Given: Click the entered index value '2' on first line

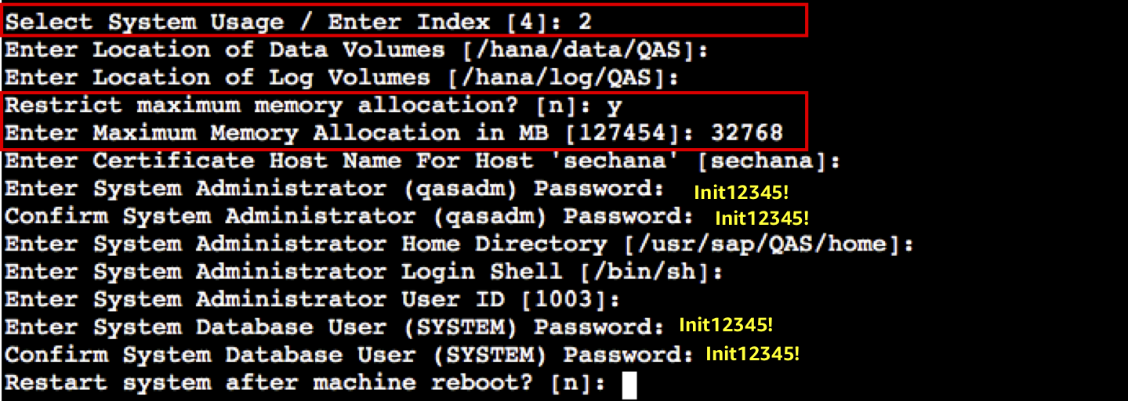Looking at the screenshot, I should point(583,21).
